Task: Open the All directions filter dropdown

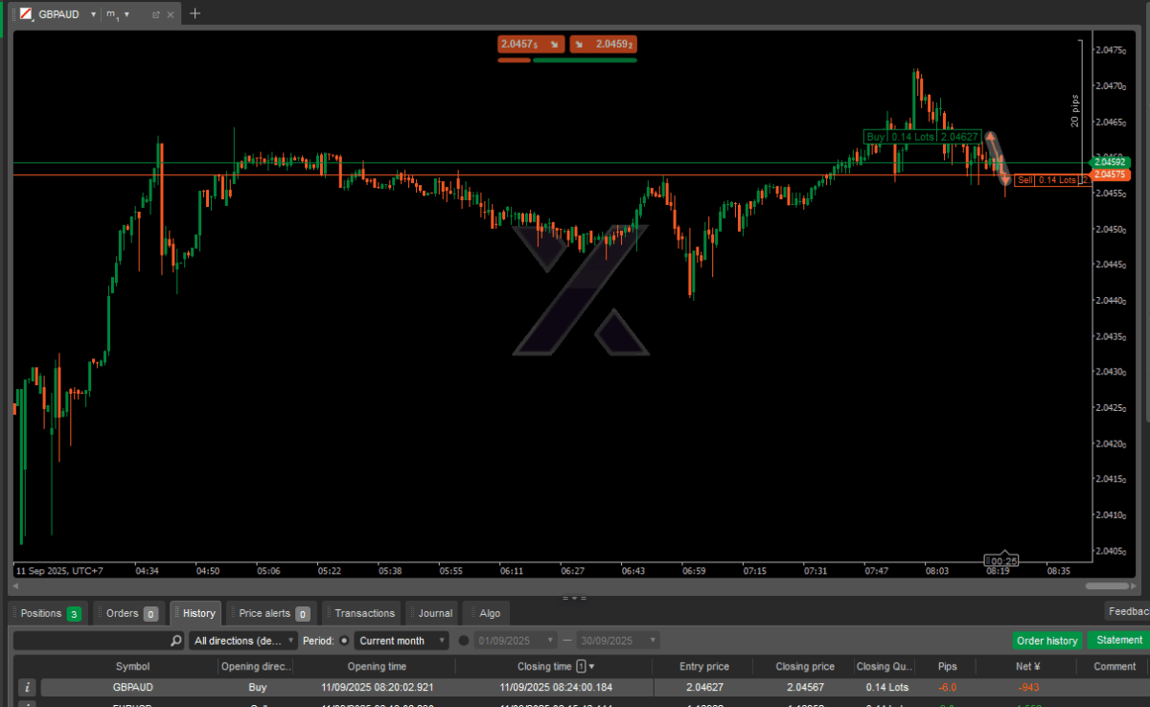Action: click(243, 641)
